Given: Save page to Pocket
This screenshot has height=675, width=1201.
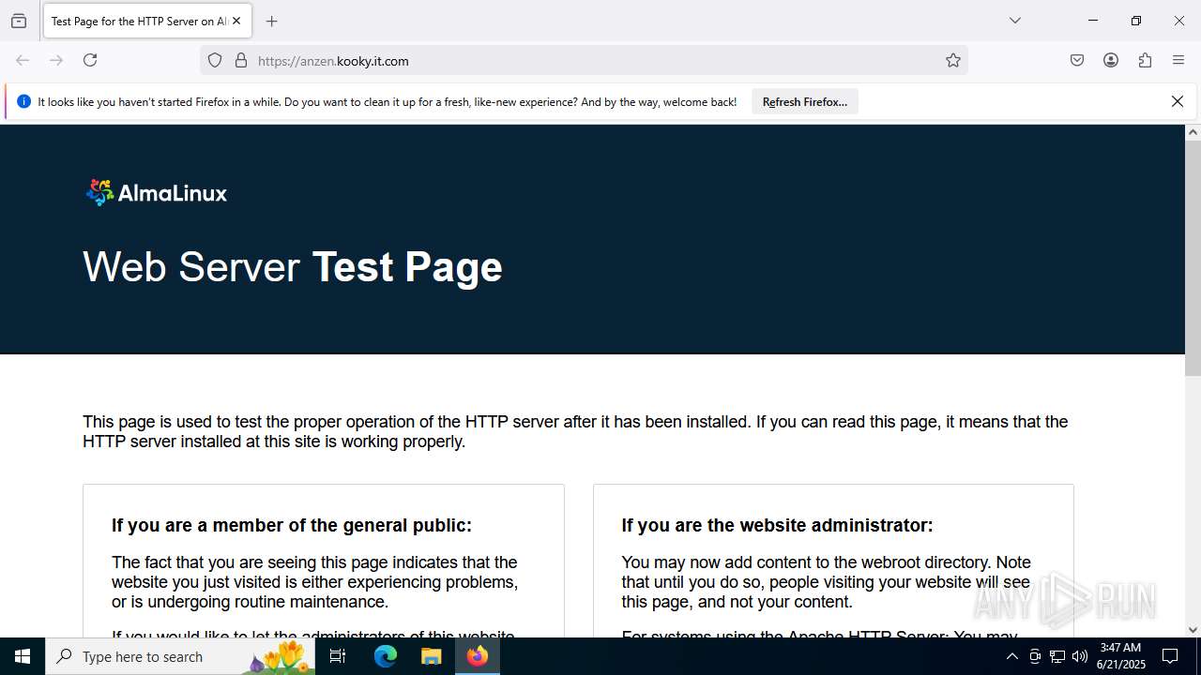Looking at the screenshot, I should pyautogui.click(x=1077, y=60).
